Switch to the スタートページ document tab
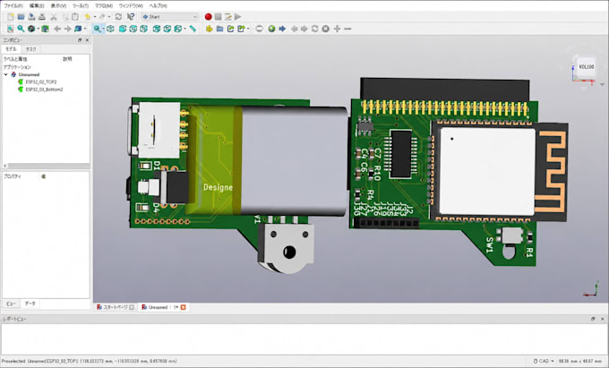Image resolution: width=609 pixels, height=368 pixels. pos(116,307)
